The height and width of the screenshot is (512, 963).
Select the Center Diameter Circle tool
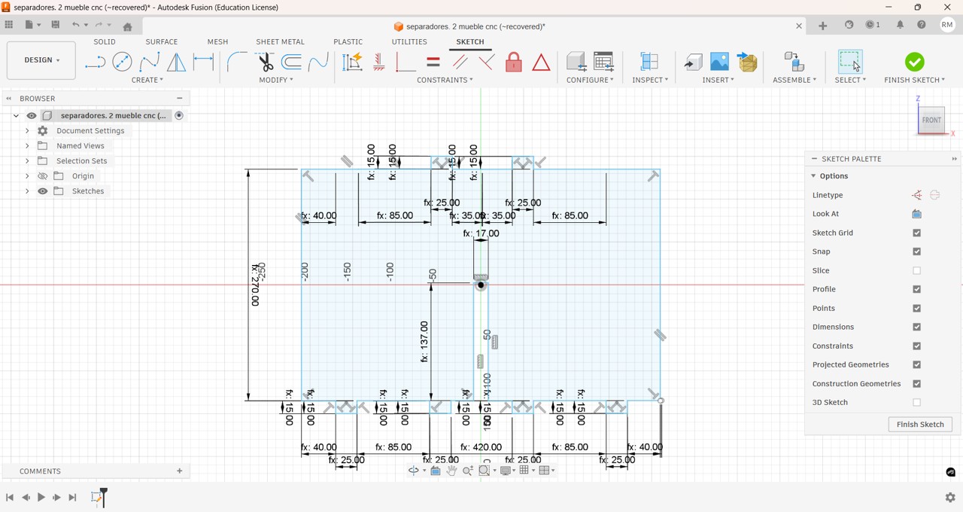122,62
